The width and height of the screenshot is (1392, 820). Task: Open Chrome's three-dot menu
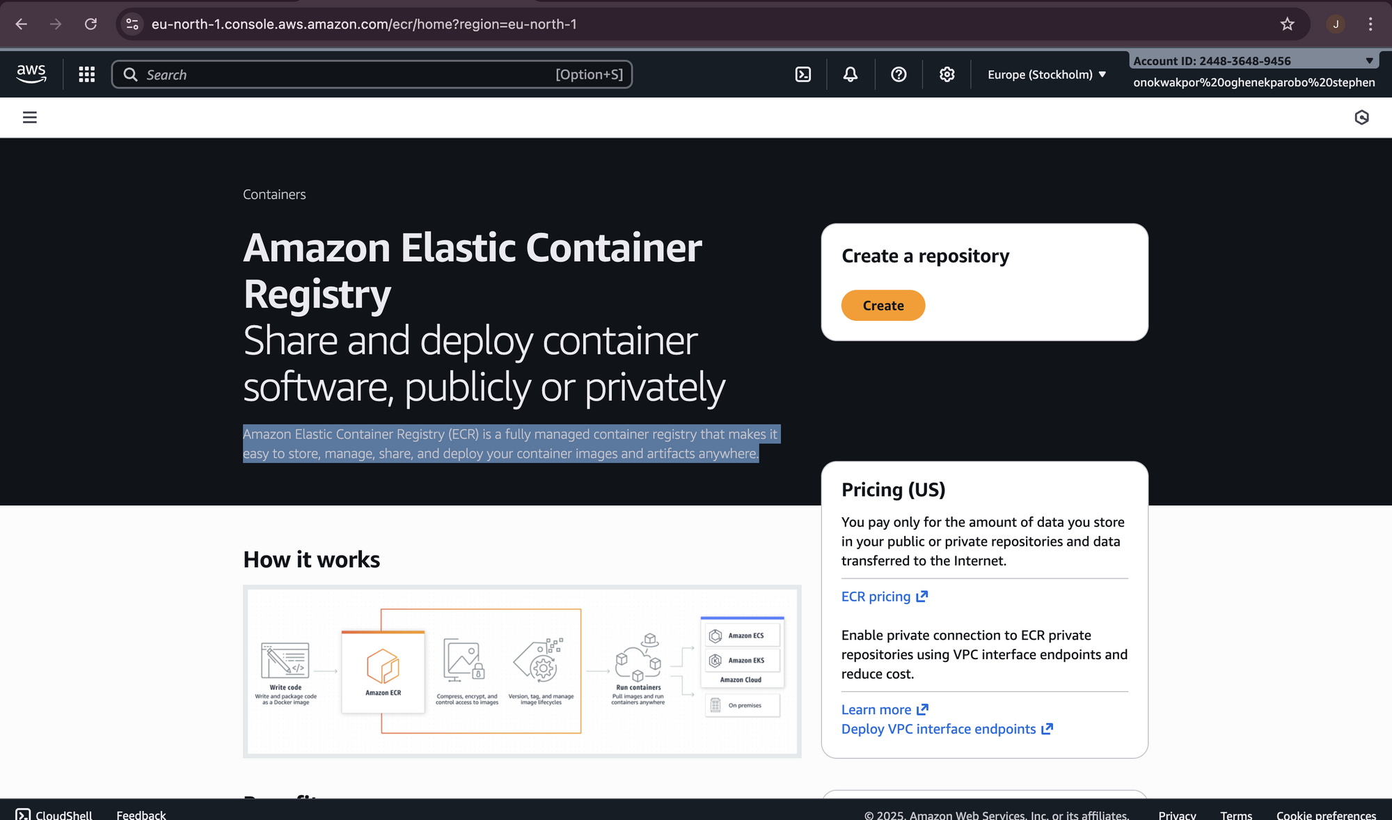coord(1370,24)
